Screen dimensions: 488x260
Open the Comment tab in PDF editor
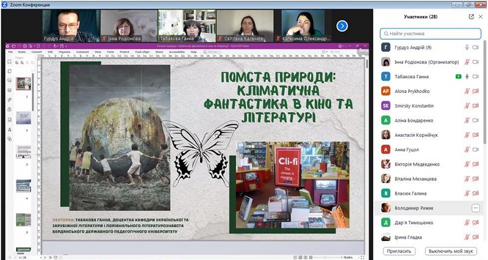(x=82, y=52)
